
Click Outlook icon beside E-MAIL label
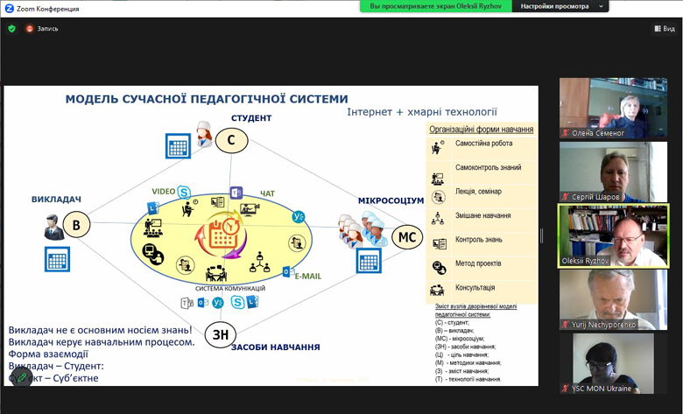[288, 272]
